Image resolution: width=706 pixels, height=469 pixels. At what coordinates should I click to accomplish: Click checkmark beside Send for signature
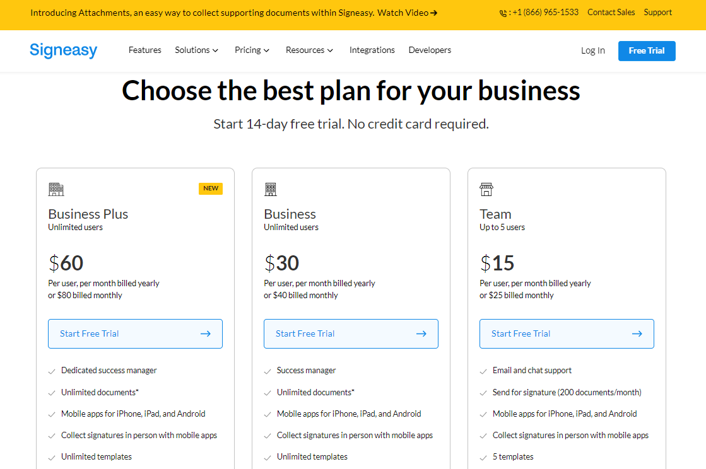pyautogui.click(x=483, y=393)
